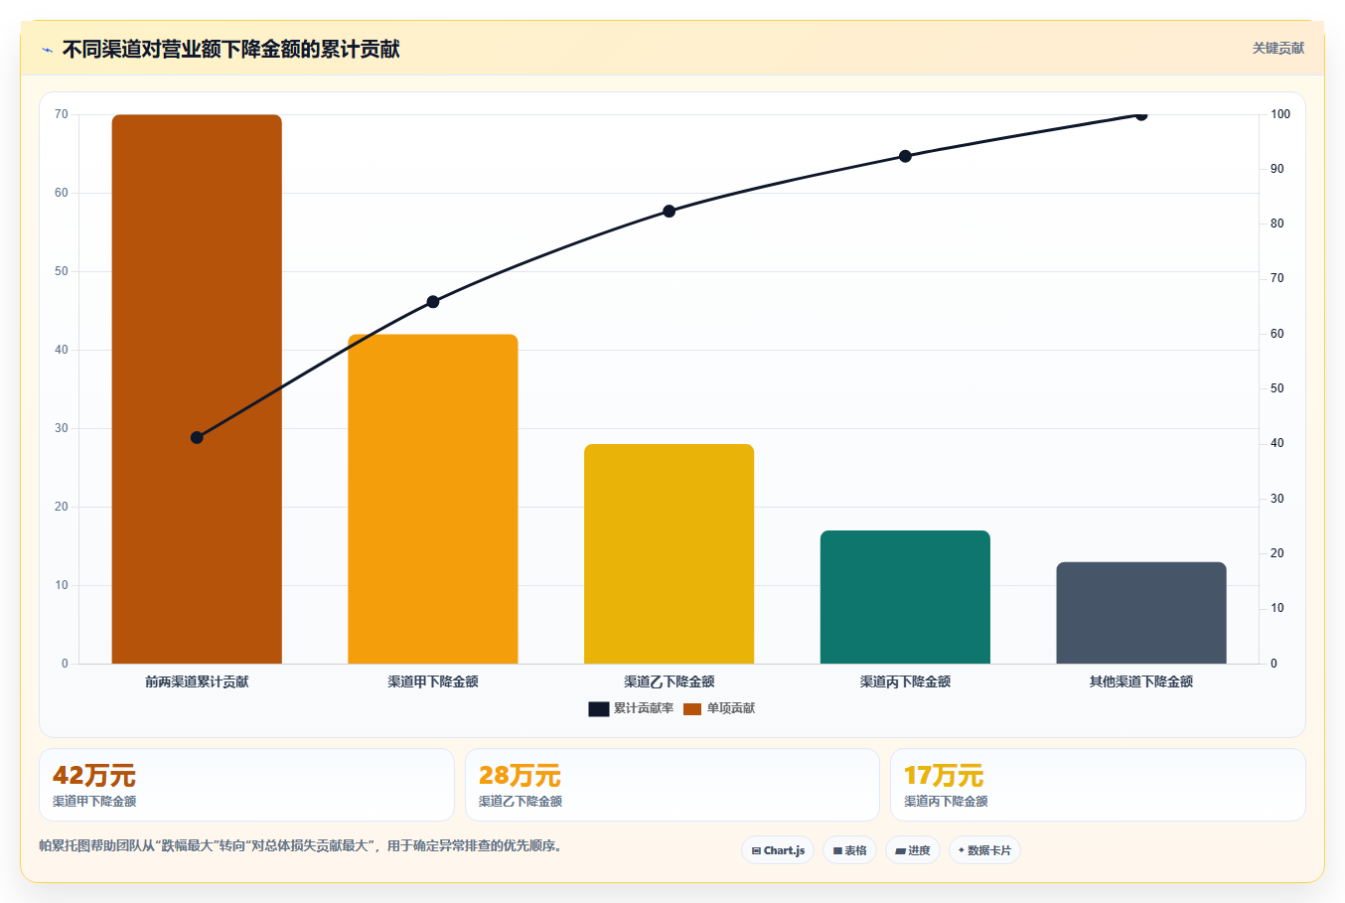Click the axis label 渠道甲下降金额

(433, 681)
